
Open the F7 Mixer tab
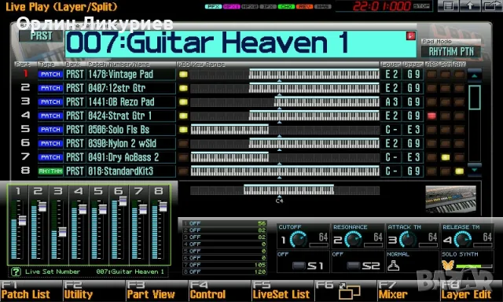coord(408,290)
